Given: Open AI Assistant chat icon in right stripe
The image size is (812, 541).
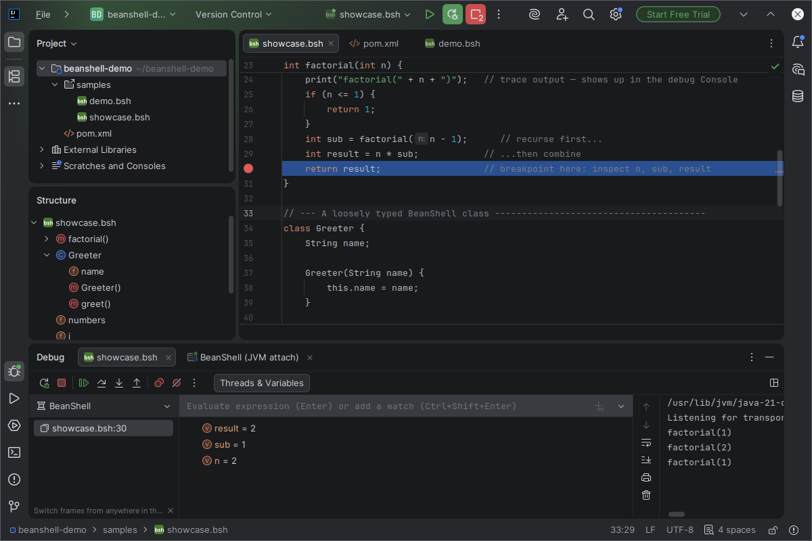Looking at the screenshot, I should [x=798, y=69].
